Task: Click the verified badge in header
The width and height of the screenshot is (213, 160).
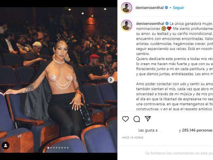Action: click(x=166, y=8)
